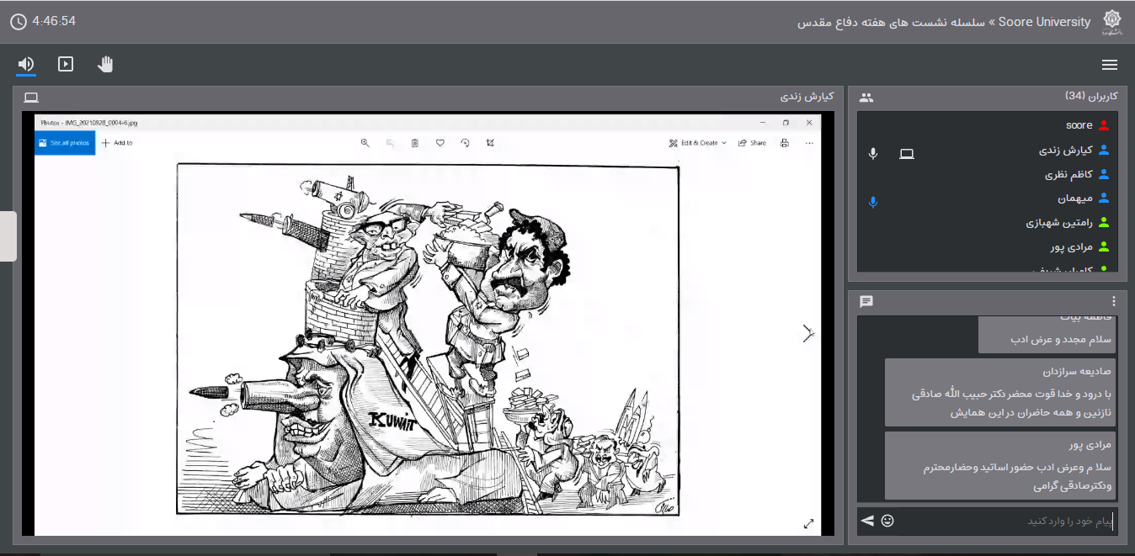Open the hamburger main menu
Image resolution: width=1135 pixels, height=556 pixels.
point(1110,65)
